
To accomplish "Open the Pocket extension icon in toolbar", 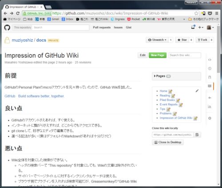I will 210,13.
